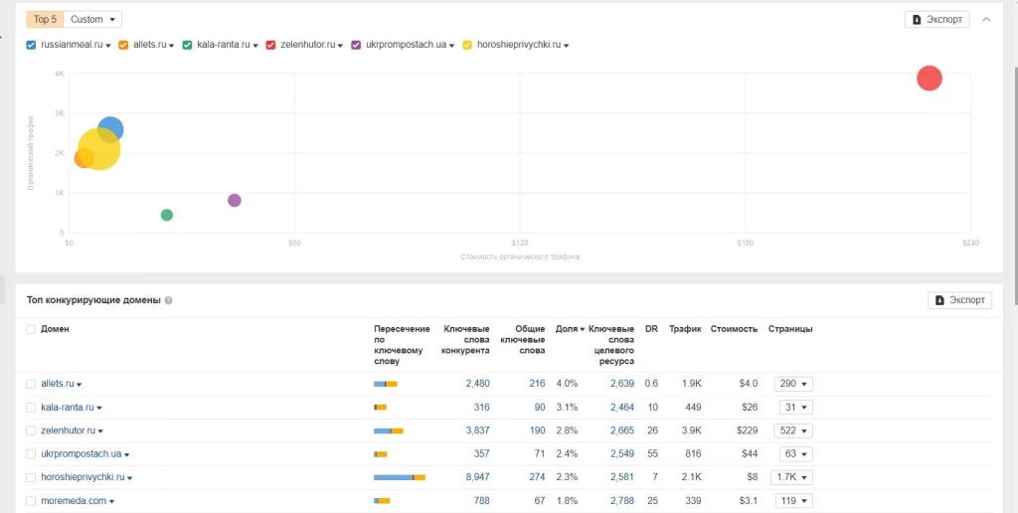Open pages dropdown 1.7K for horoshieprivychki.ru
Viewport: 1018px width, 513px height.
point(791,477)
